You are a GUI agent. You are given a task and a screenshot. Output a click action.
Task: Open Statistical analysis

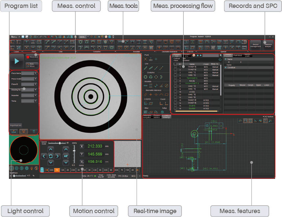(x=268, y=45)
